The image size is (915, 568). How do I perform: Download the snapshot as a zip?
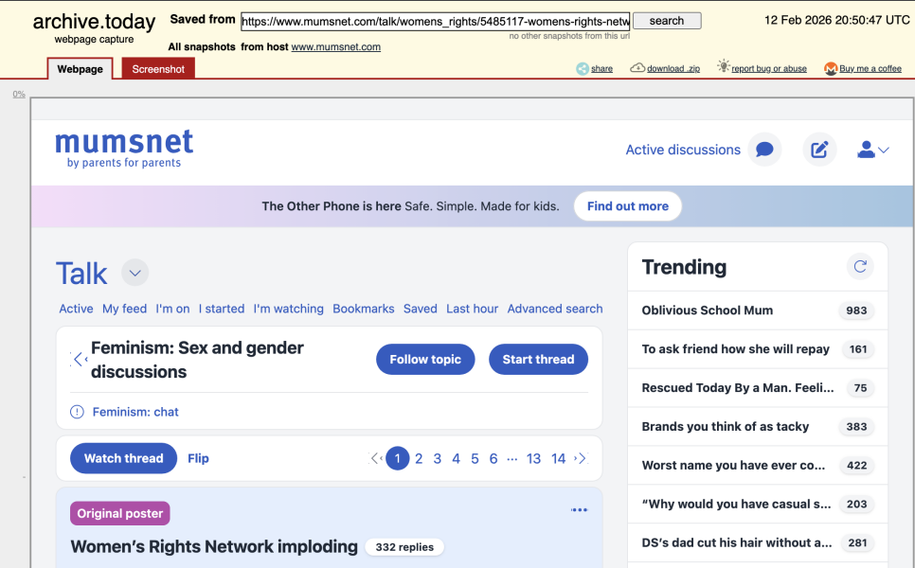point(637,68)
